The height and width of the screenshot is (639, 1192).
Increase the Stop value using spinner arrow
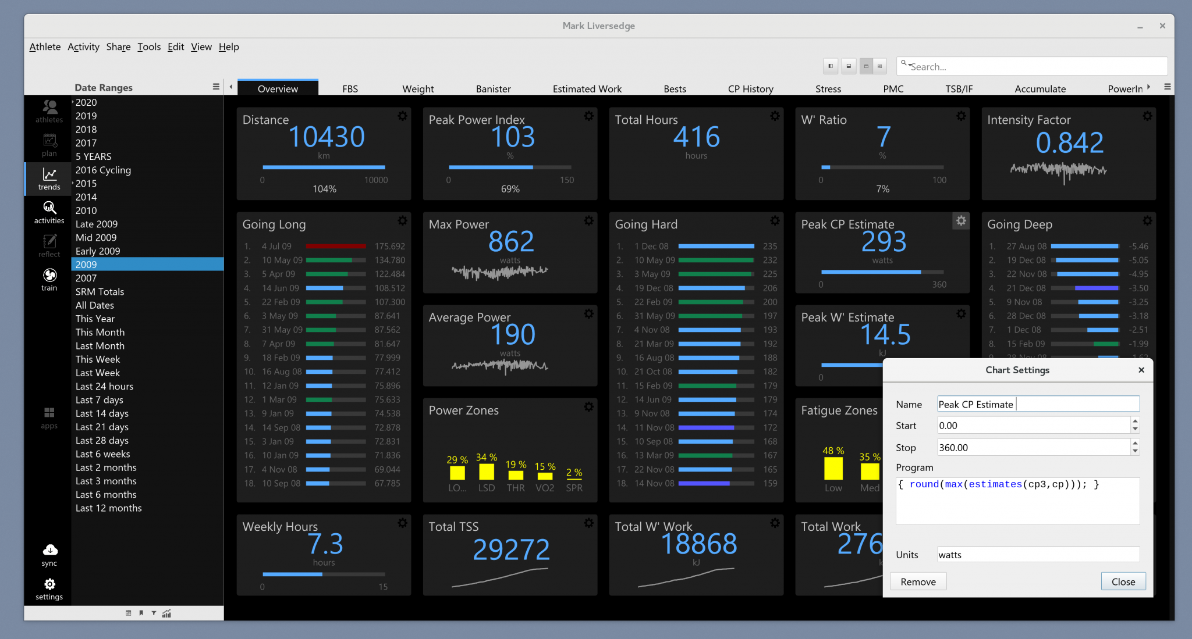[x=1135, y=443]
